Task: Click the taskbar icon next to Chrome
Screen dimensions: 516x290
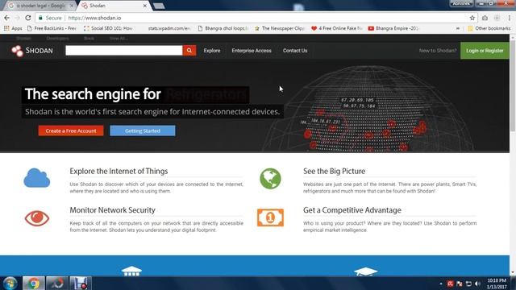Action: [x=57, y=283]
